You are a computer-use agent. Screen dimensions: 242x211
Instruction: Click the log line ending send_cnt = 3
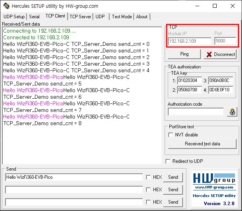(x=76, y=64)
